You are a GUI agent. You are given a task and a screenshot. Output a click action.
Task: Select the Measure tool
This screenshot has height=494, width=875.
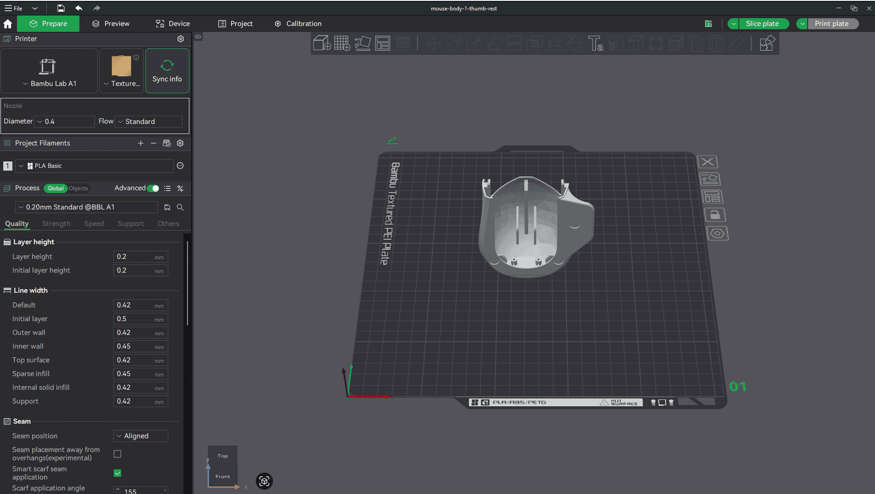(736, 43)
